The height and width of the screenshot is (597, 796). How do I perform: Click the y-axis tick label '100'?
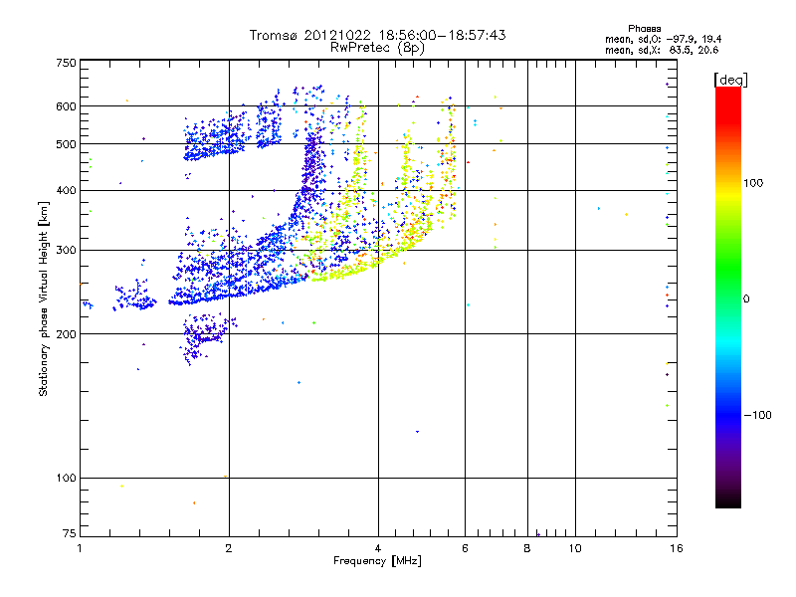67,479
